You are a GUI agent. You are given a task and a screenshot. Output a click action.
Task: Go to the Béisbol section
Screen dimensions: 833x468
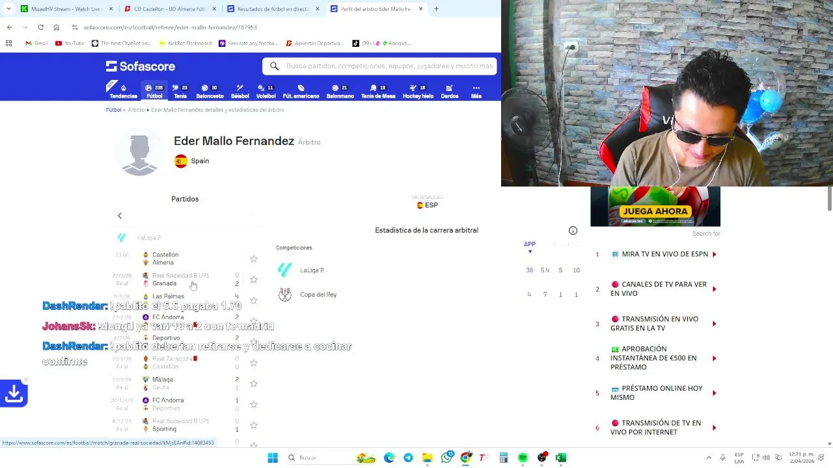(x=239, y=91)
